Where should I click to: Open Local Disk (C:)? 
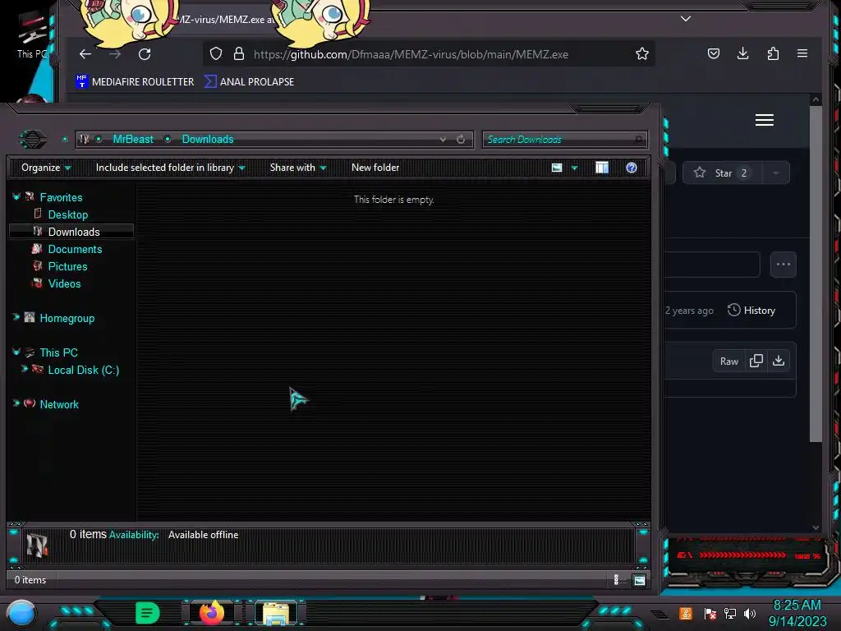point(83,370)
